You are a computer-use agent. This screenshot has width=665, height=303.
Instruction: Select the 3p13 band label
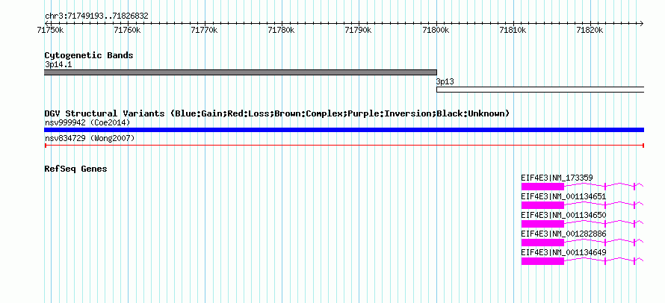click(445, 82)
